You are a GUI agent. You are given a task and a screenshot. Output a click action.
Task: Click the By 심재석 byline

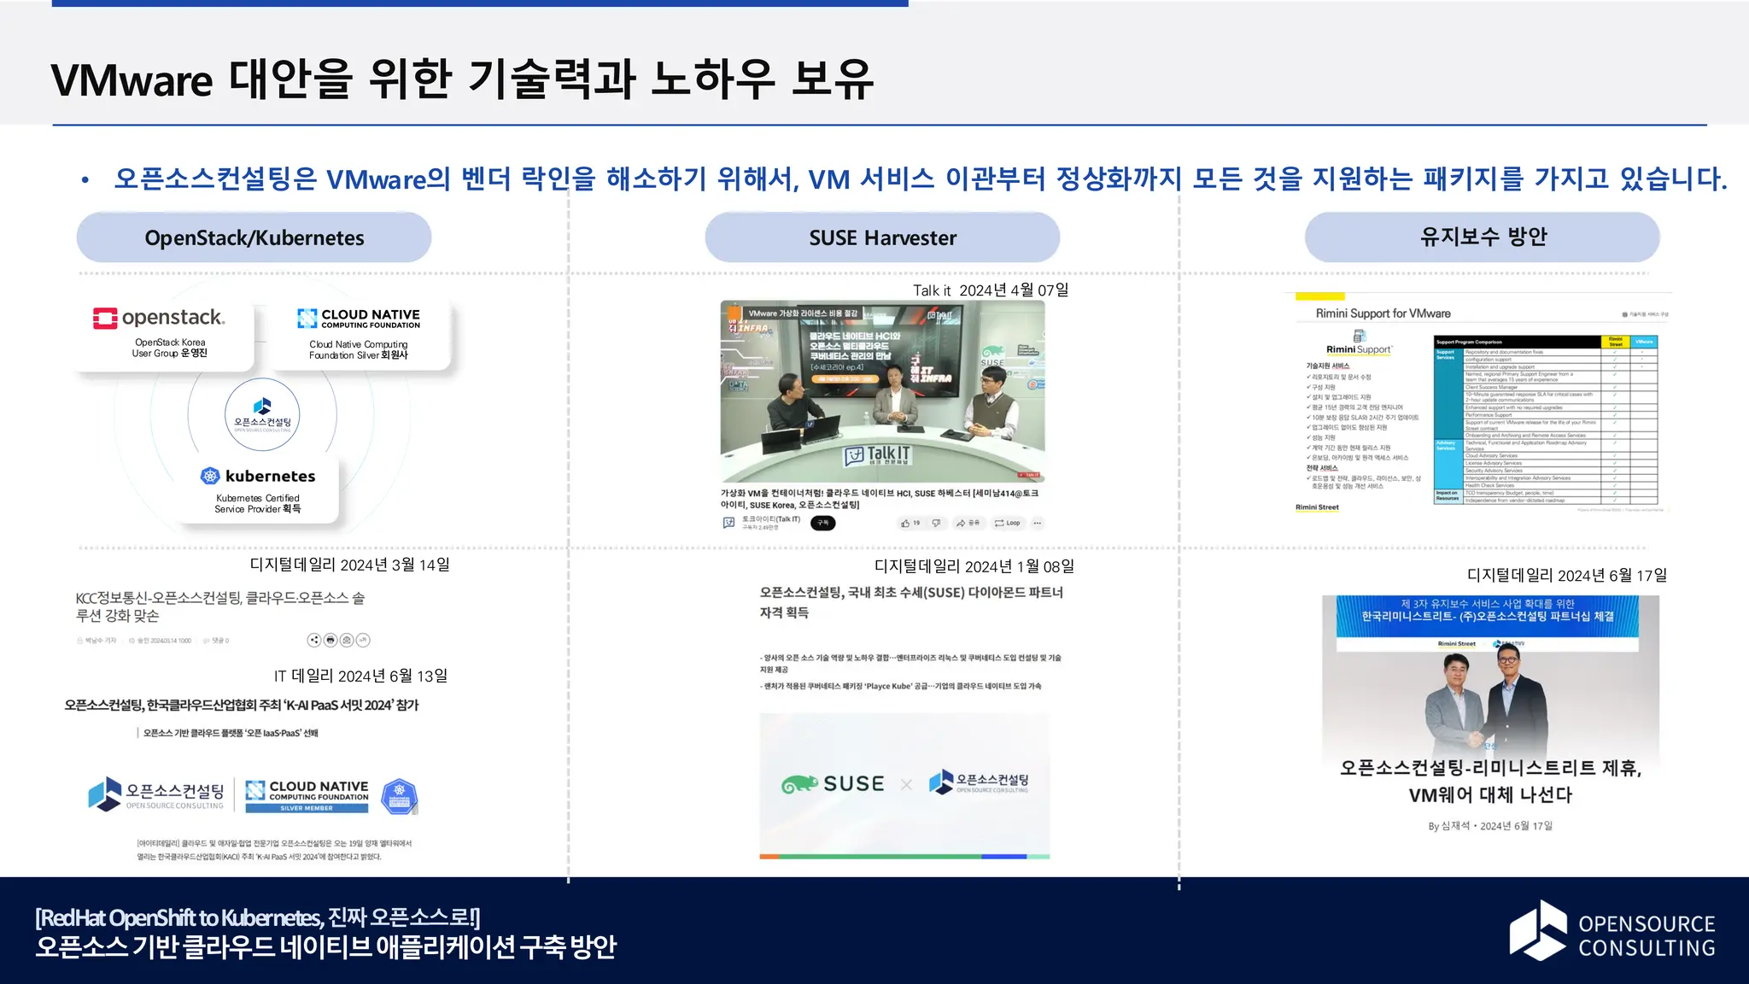tap(1490, 826)
